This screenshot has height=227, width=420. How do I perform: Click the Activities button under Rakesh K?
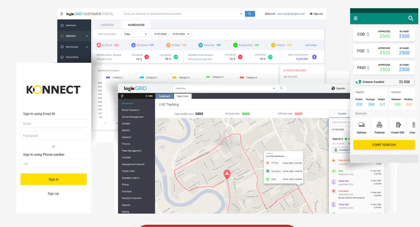click(341, 150)
